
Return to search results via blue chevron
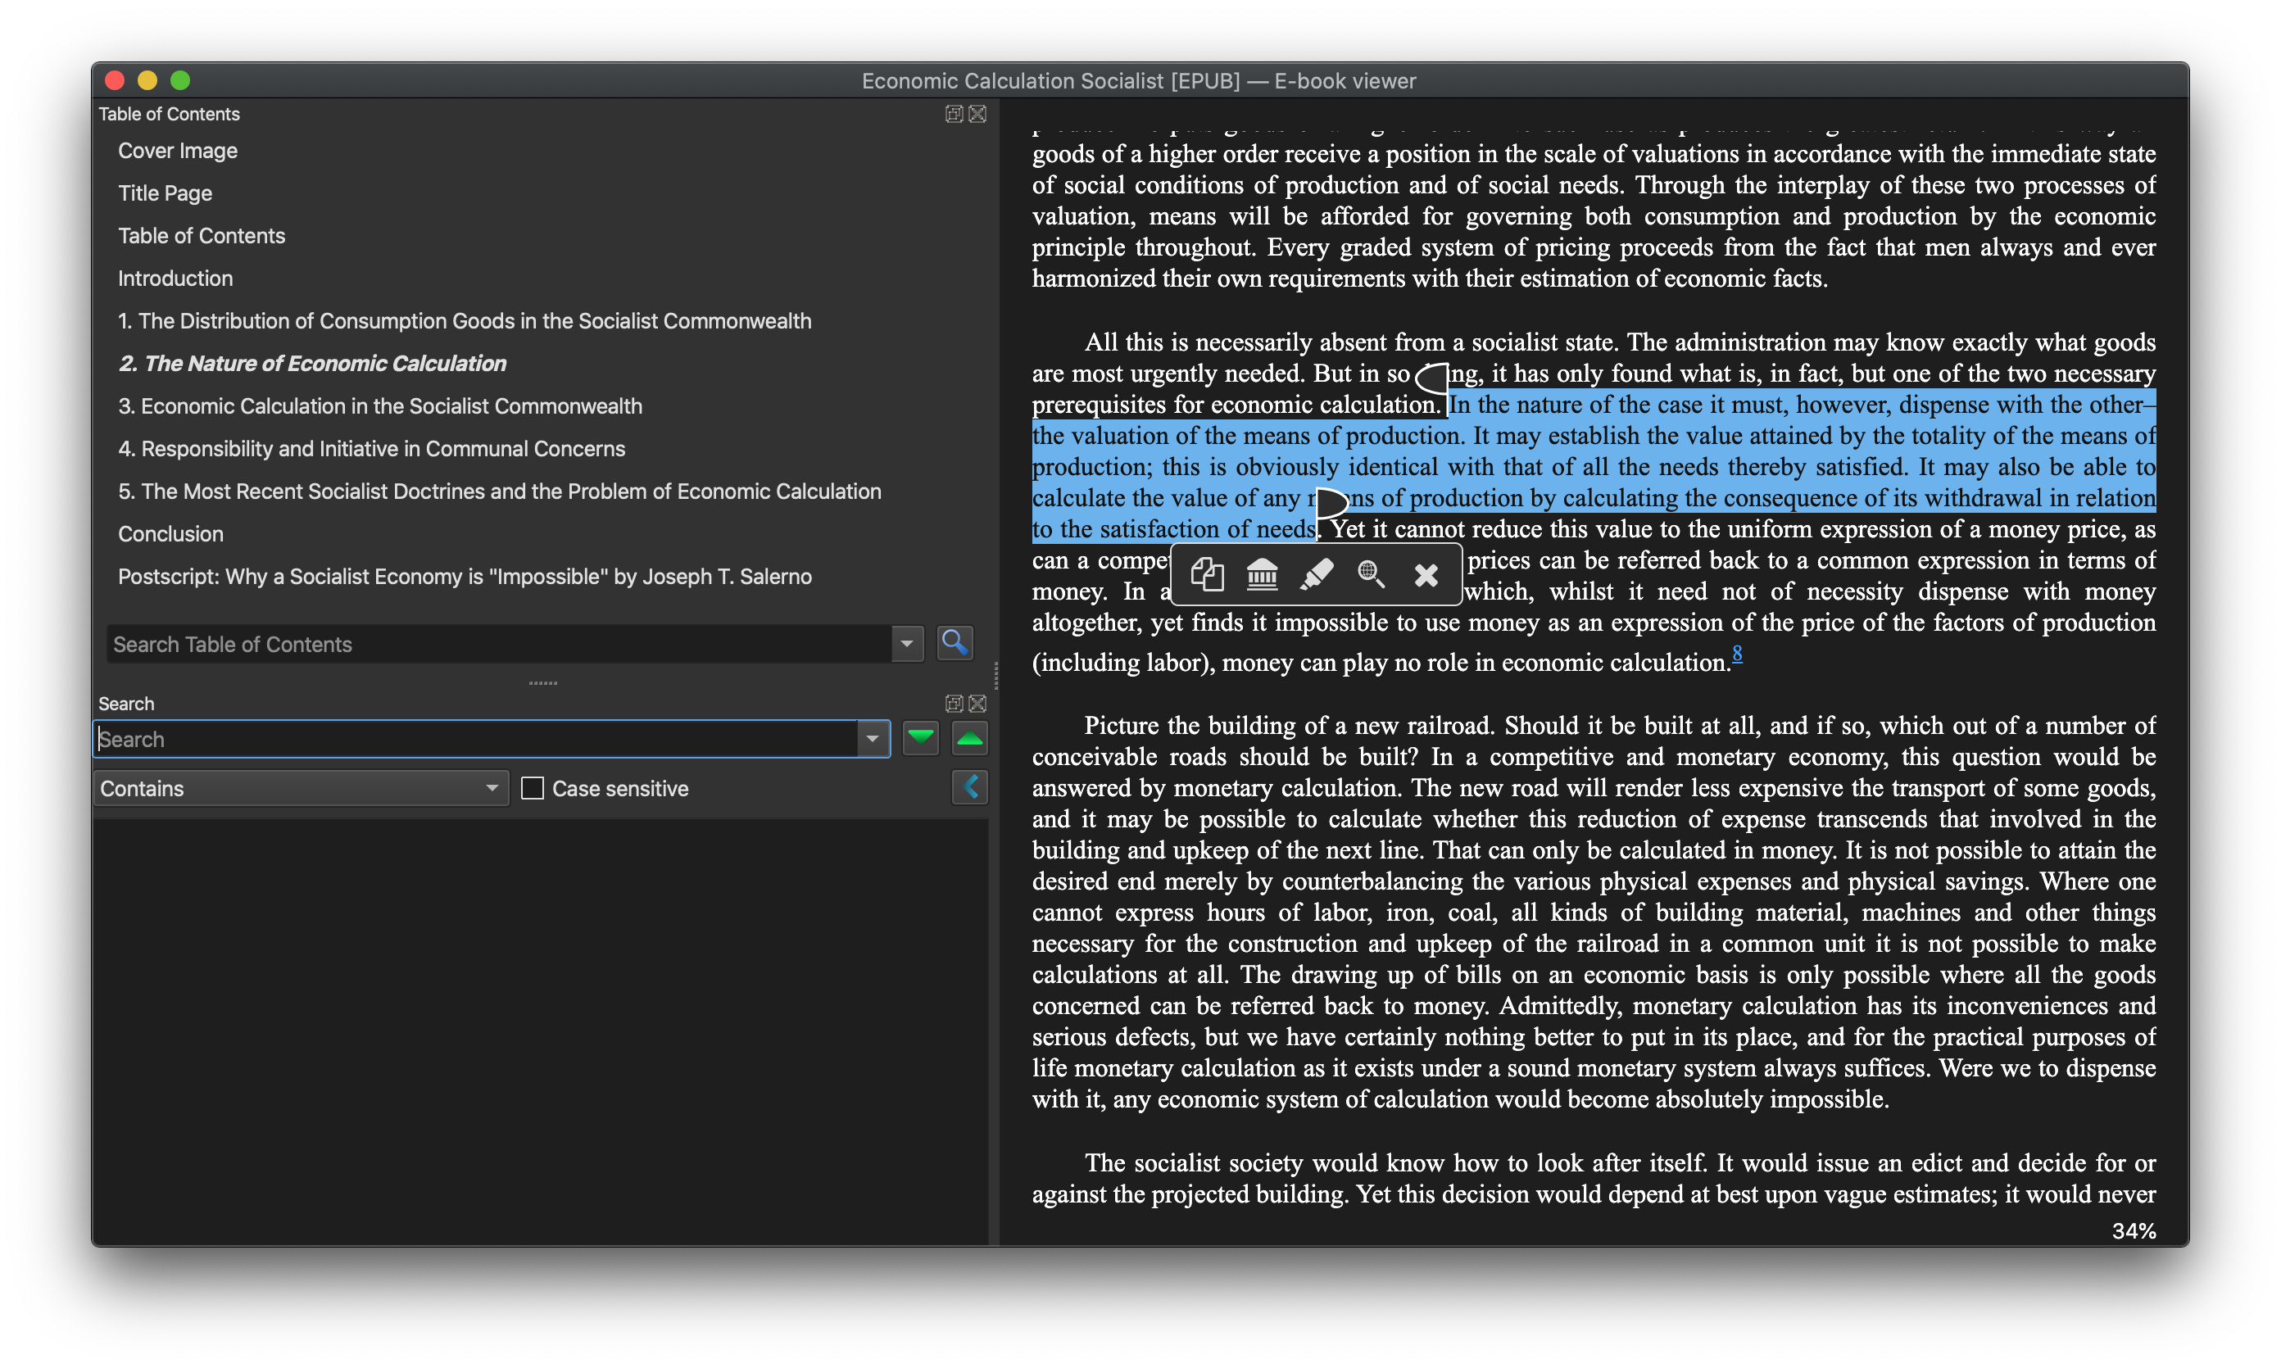[x=970, y=787]
